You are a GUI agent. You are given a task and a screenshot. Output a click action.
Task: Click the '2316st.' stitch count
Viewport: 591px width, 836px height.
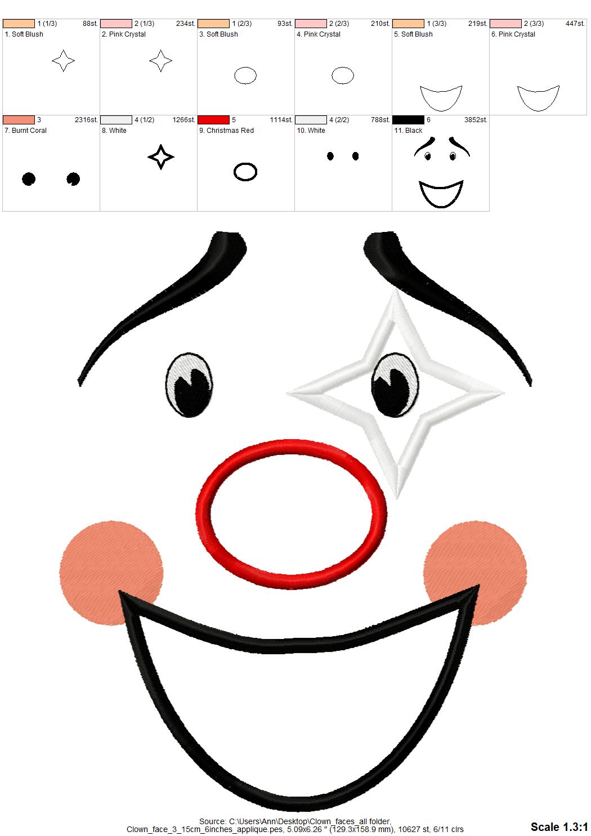[87, 120]
